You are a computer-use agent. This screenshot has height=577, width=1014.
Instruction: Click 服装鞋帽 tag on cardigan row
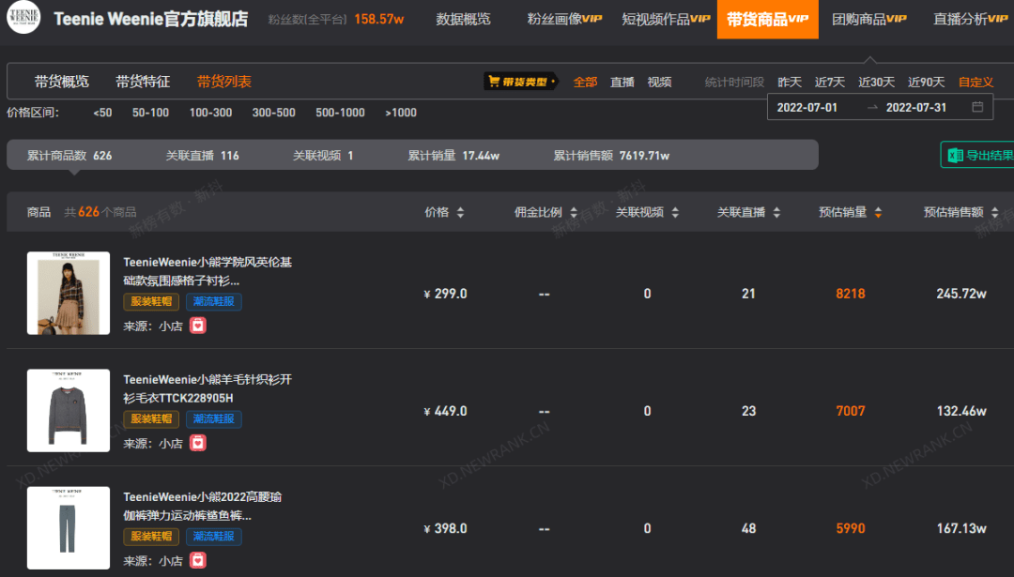(x=151, y=419)
